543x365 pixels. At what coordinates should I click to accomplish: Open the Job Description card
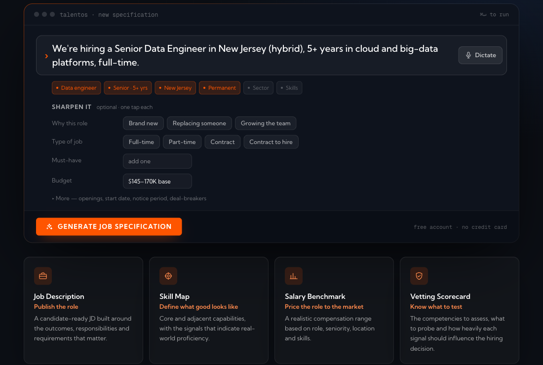[x=83, y=310]
